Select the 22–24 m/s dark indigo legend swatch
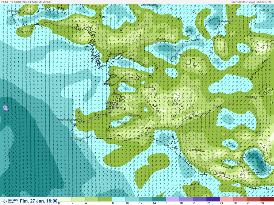The height and width of the screenshot is (205, 274). 213,200
